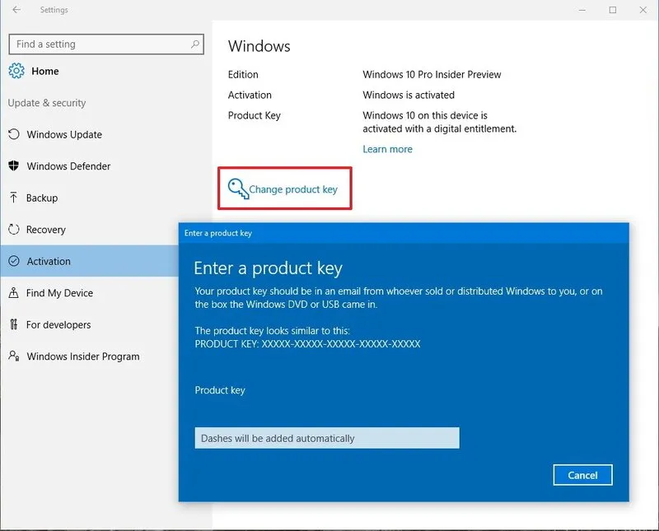Minimize the Settings window
The image size is (659, 531).
[582, 10]
